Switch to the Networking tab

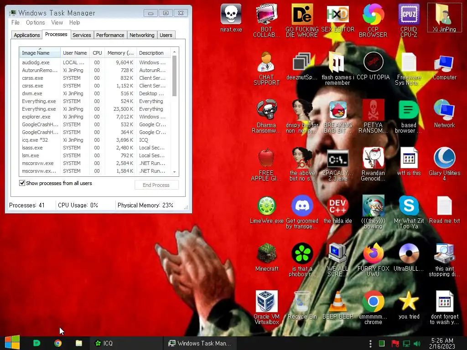(x=142, y=35)
